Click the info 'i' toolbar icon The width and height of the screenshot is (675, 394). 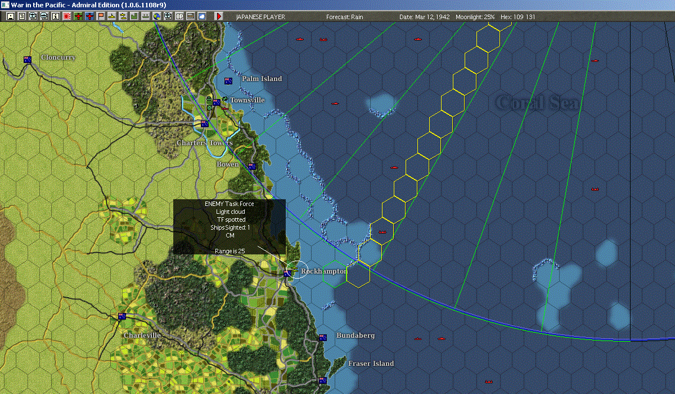coord(55,16)
